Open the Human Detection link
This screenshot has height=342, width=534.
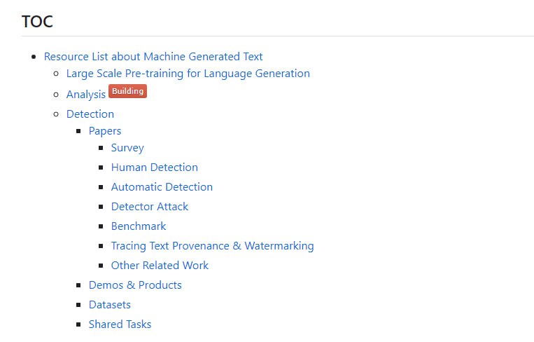pyautogui.click(x=154, y=167)
